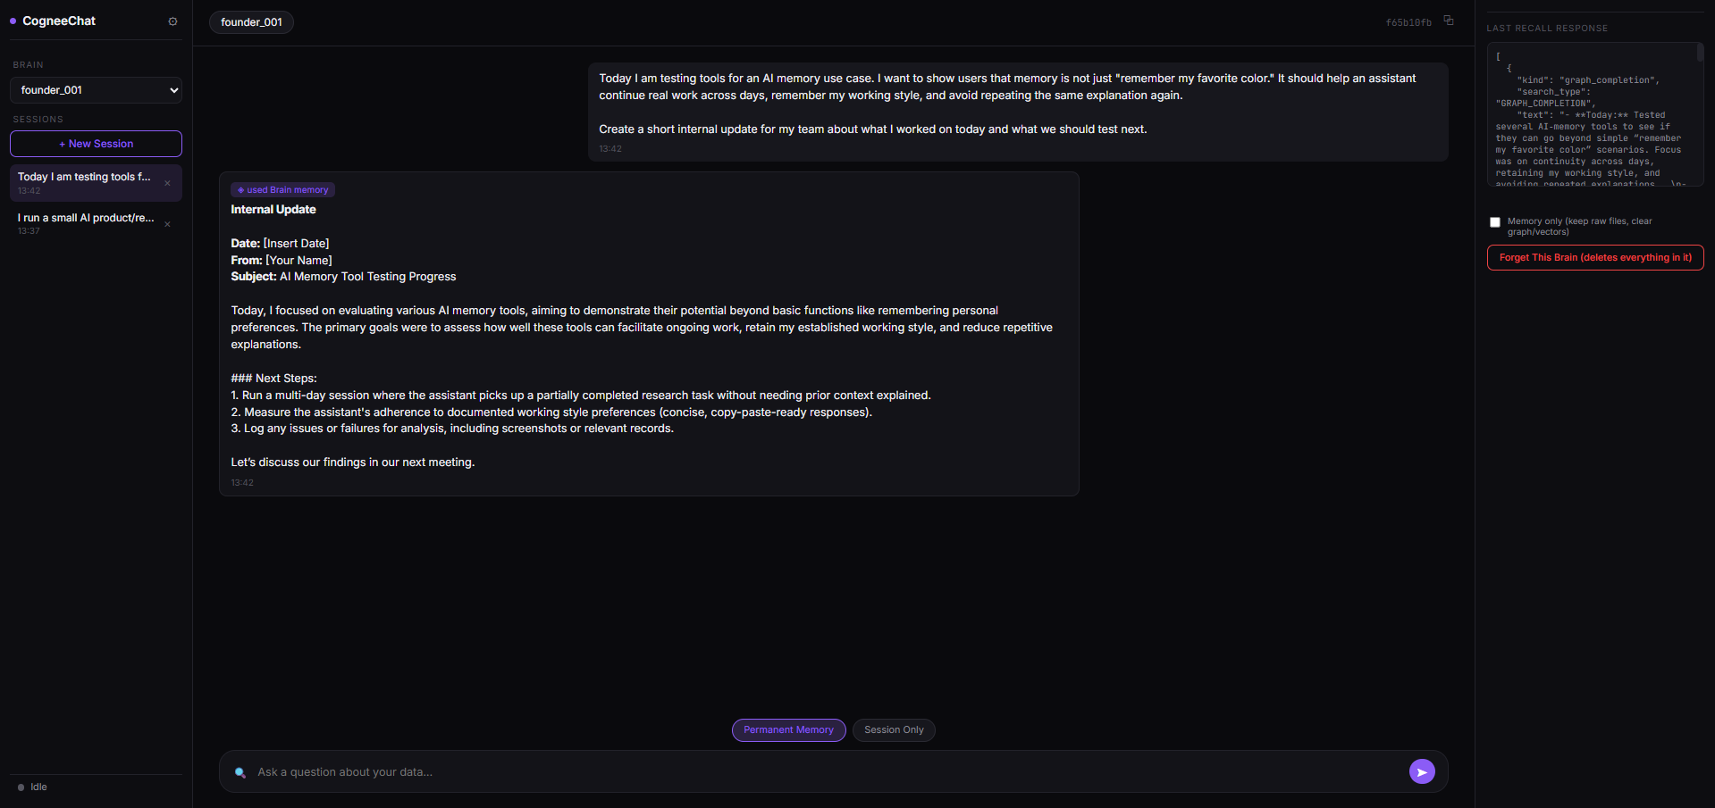Click the Last Recall Response scrollbar
This screenshot has height=808, width=1715.
1700,54
